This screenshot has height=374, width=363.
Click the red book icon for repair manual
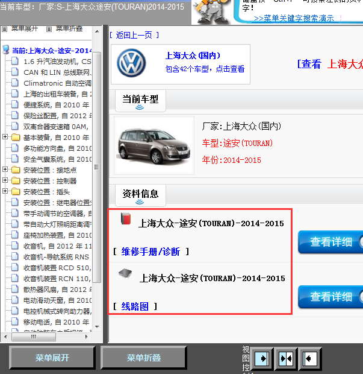tap(126, 218)
